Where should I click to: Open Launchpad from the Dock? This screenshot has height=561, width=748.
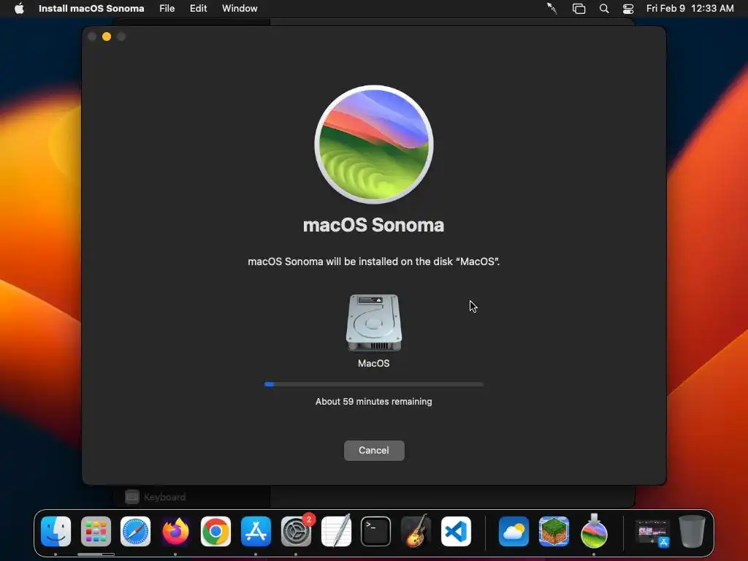pos(96,532)
